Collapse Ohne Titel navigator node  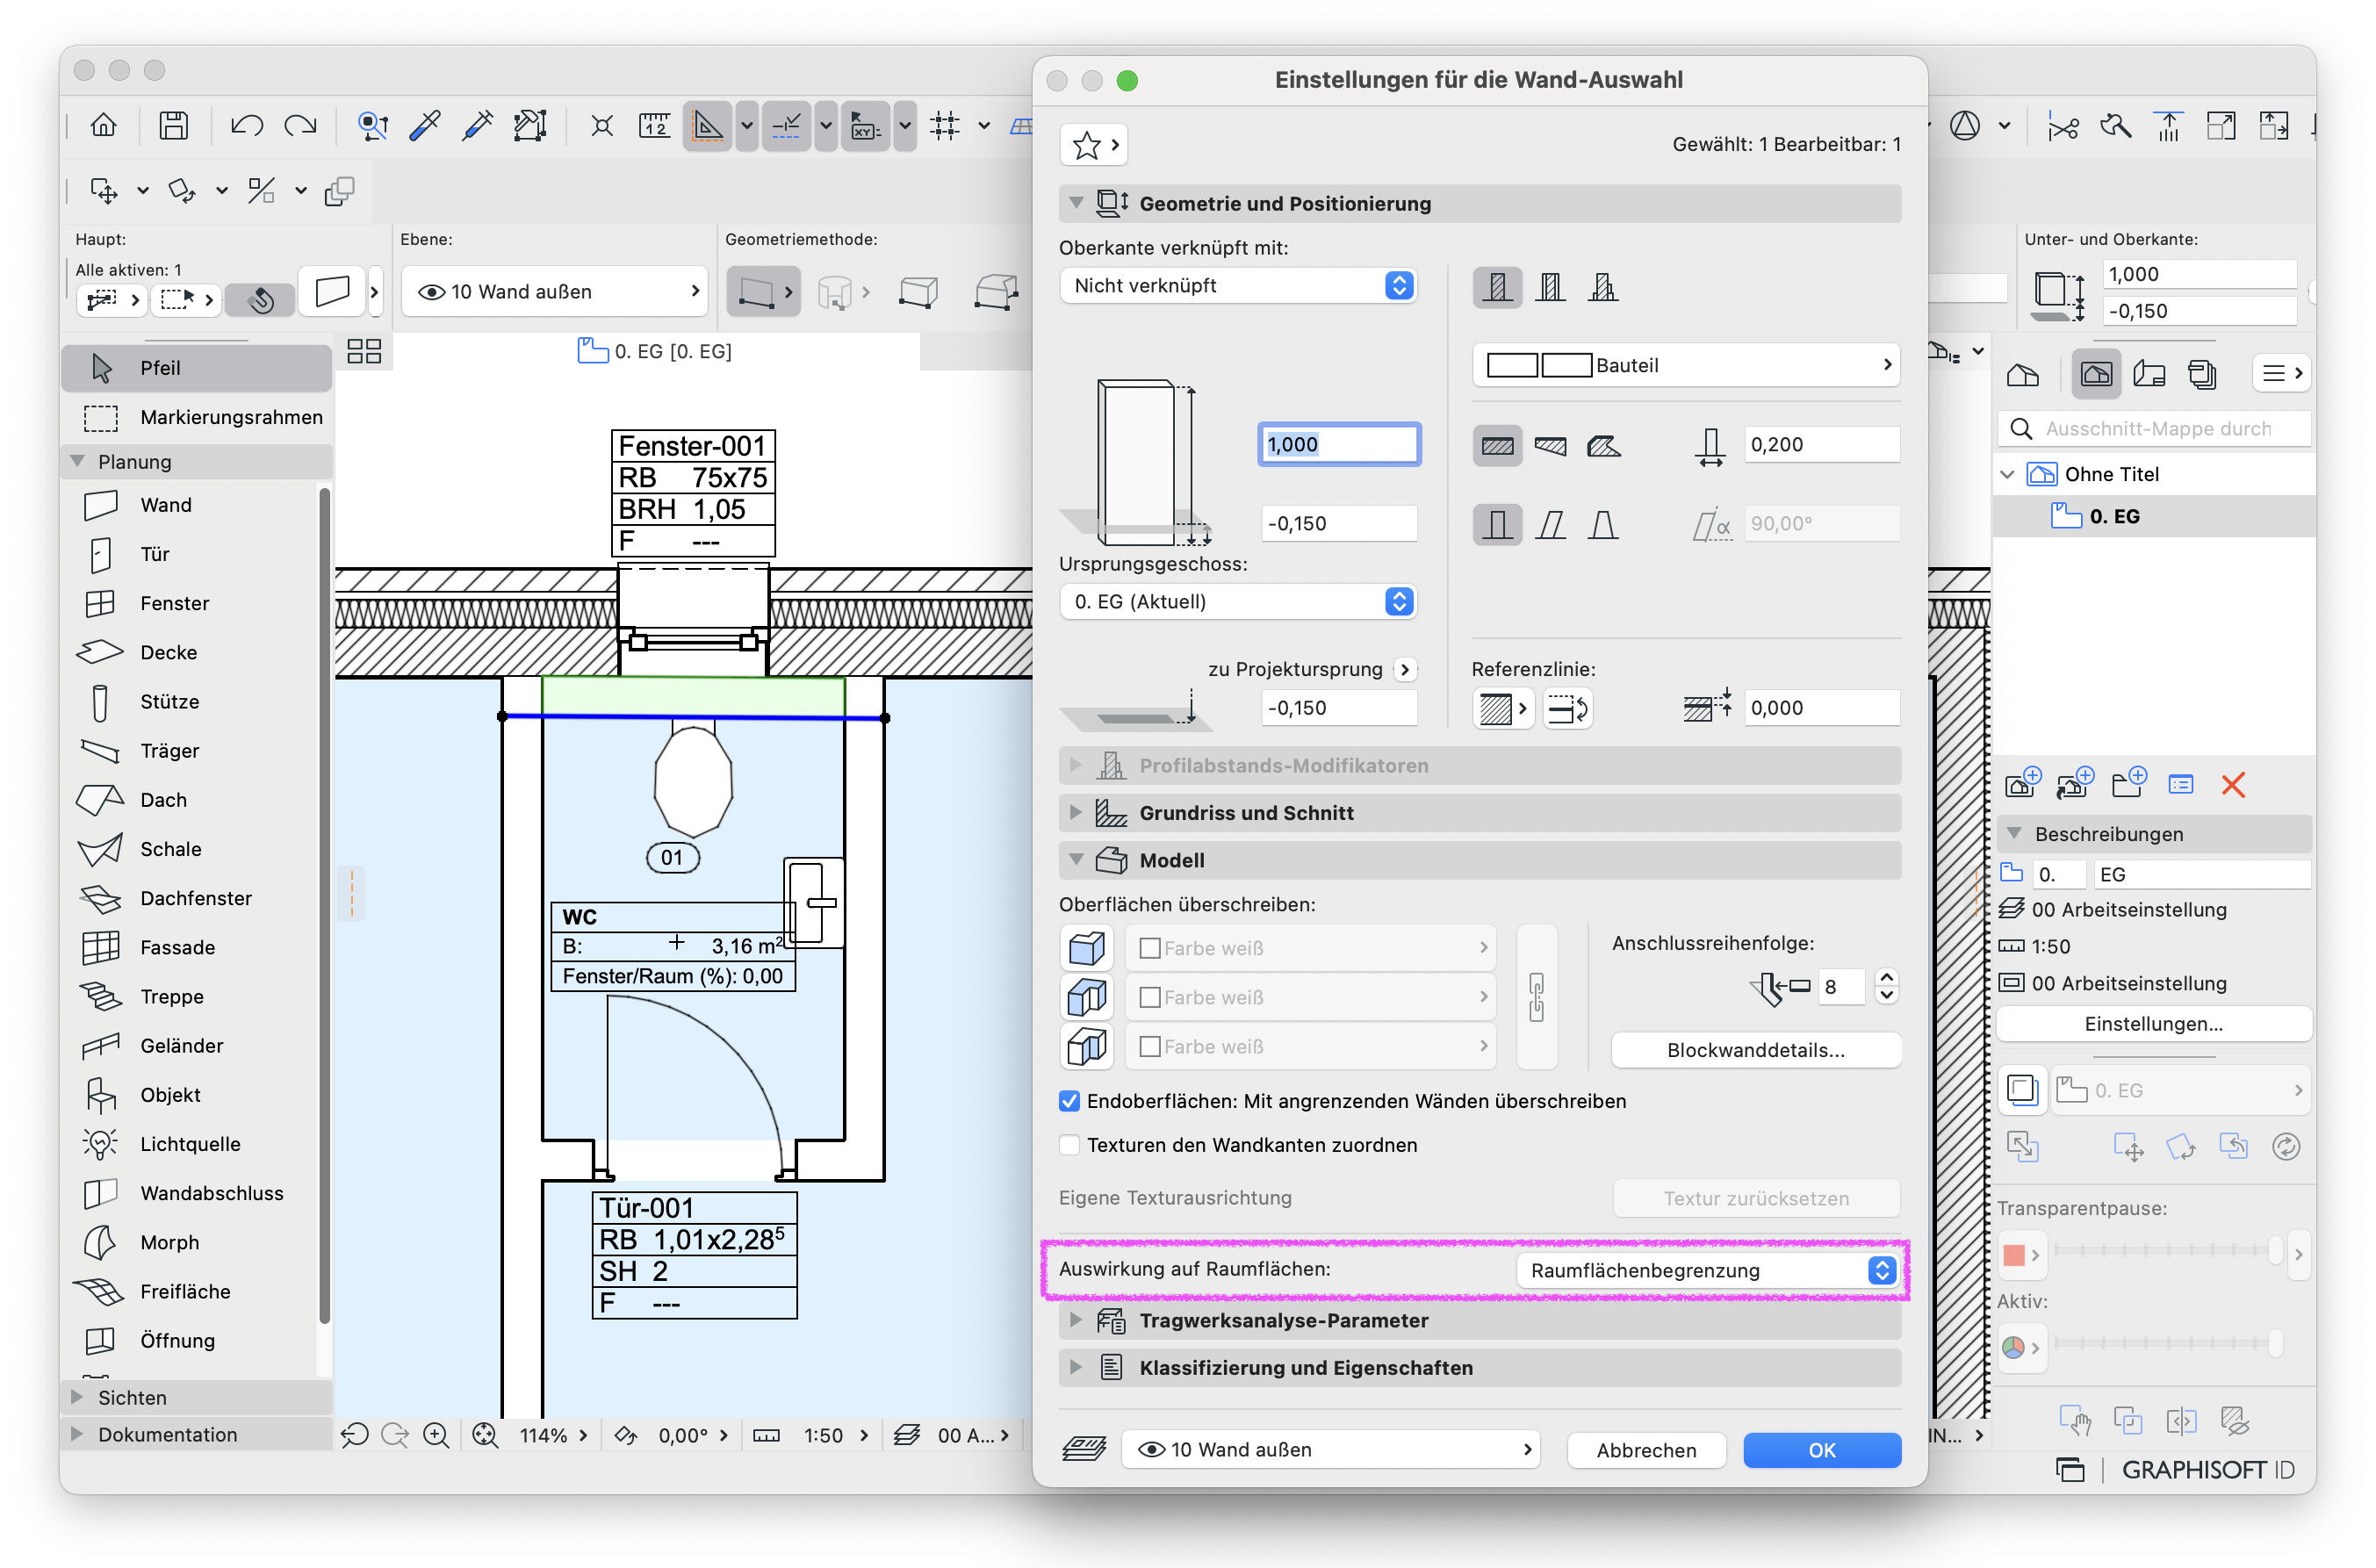2006,474
